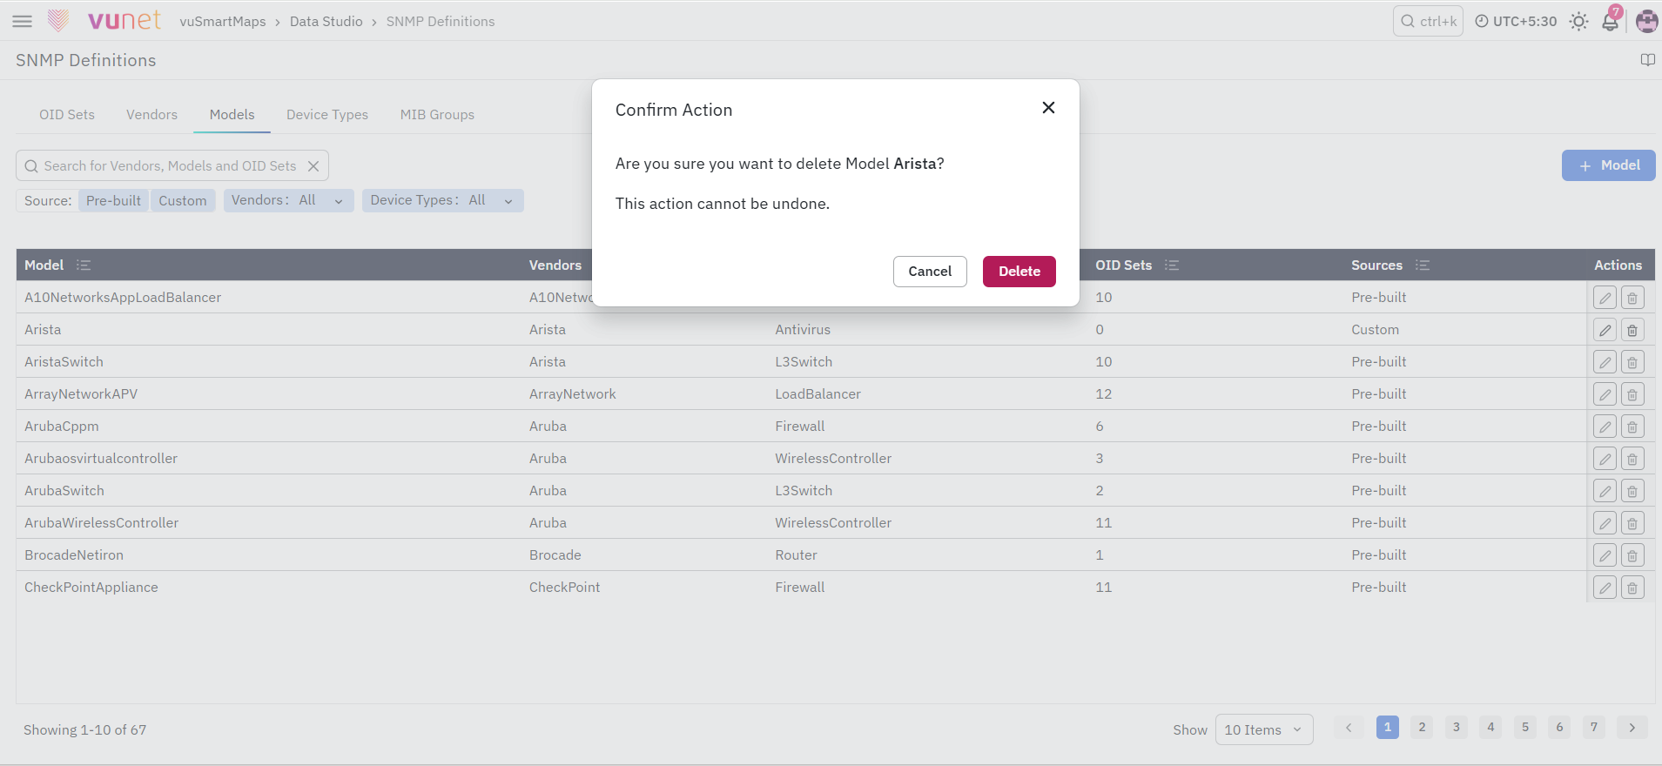
Task: Expand the Vendors: All dropdown
Action: coord(288,201)
